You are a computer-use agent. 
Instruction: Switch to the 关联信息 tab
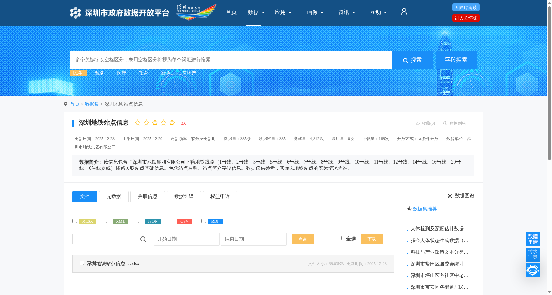point(148,197)
